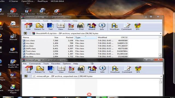Viewport: 175px width, 98px height.
Task: Select Loc.class file row
Action: pyautogui.click(x=75, y=41)
